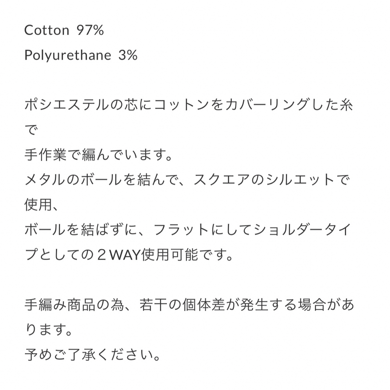Click the word "Polyurethane"
390x390 pixels.
pos(68,55)
